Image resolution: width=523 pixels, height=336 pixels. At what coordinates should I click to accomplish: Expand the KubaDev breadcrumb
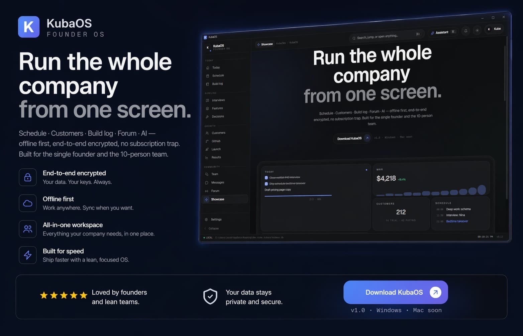click(x=281, y=43)
